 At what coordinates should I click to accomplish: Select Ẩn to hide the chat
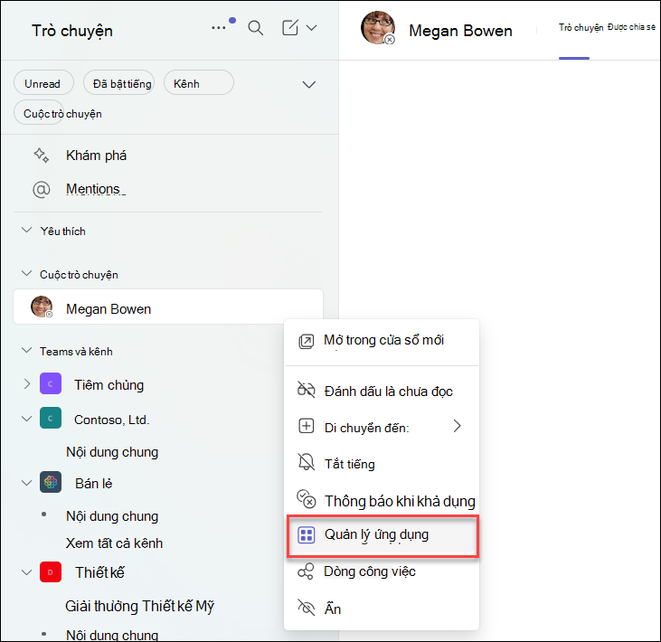(x=382, y=609)
